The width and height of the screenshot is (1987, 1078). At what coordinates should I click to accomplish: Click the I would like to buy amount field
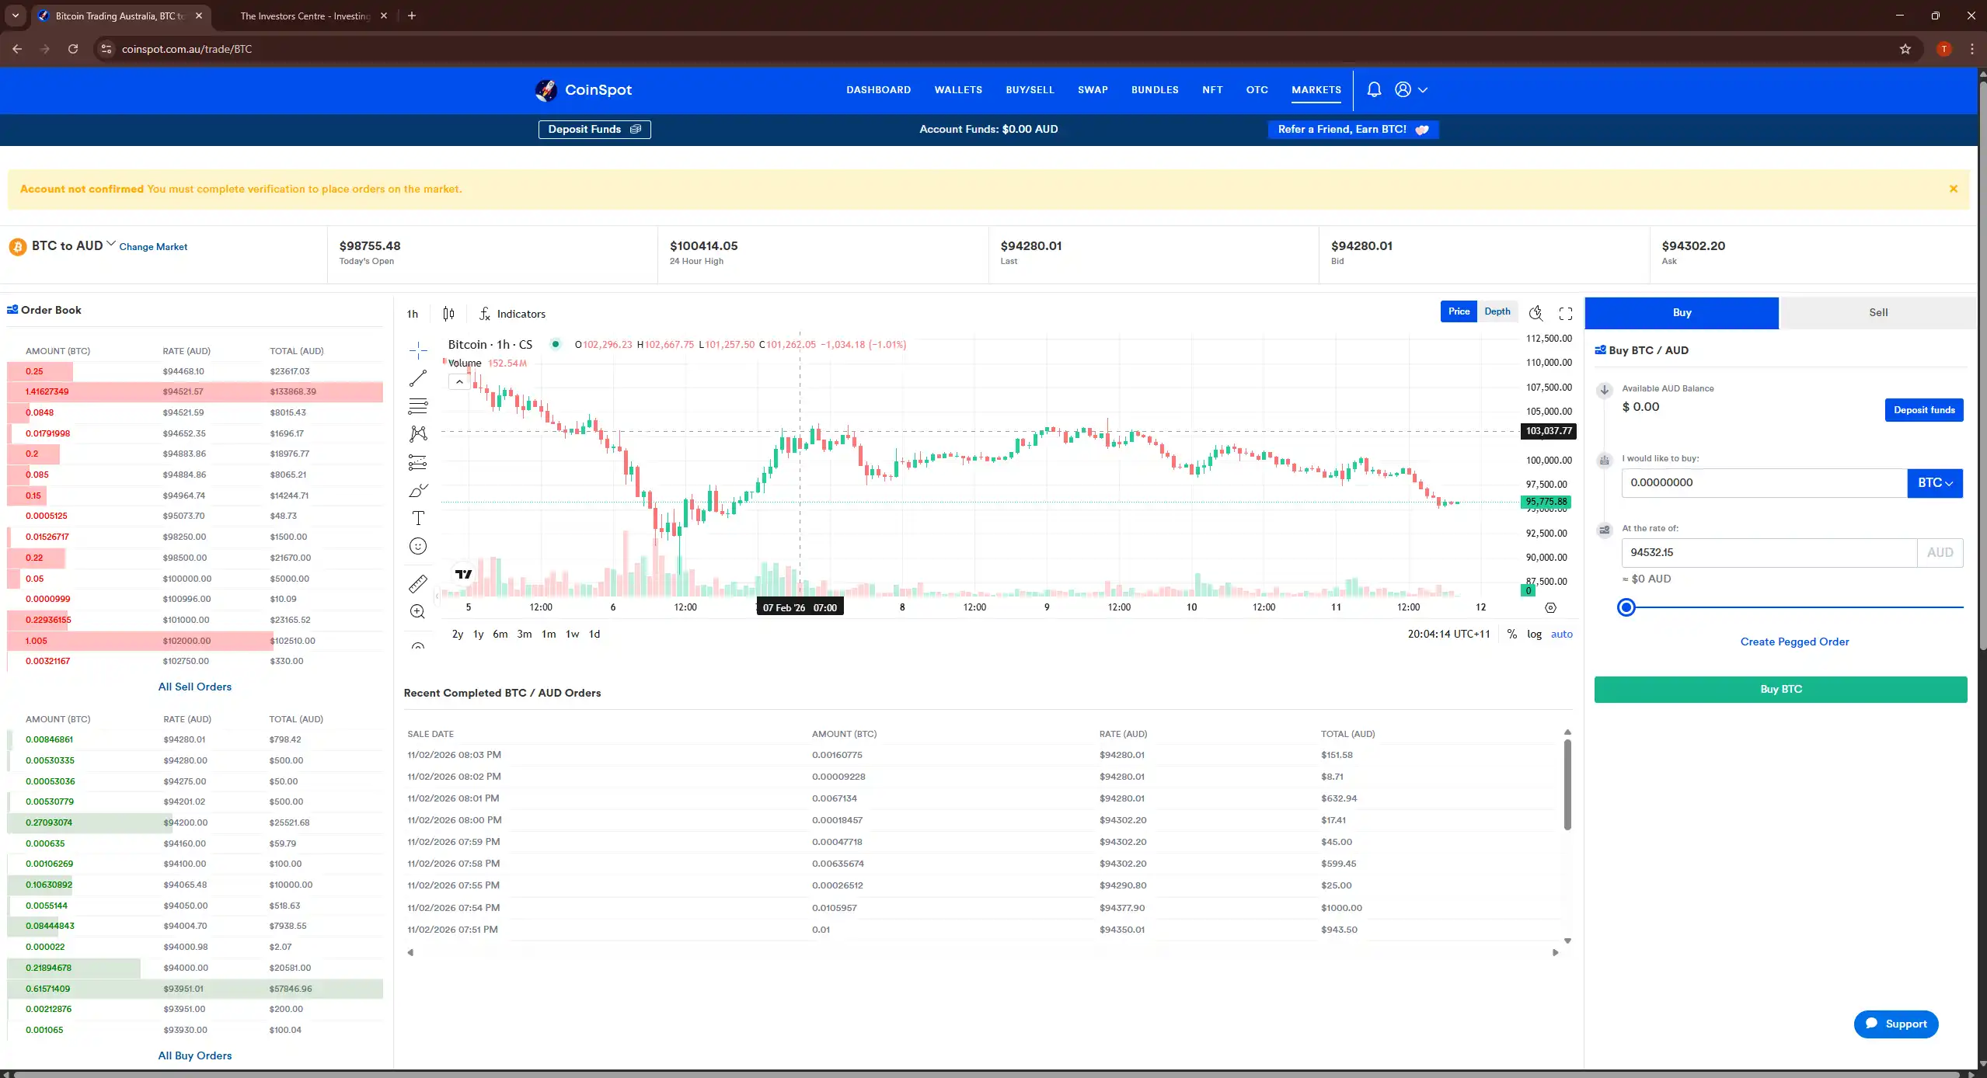click(1764, 483)
